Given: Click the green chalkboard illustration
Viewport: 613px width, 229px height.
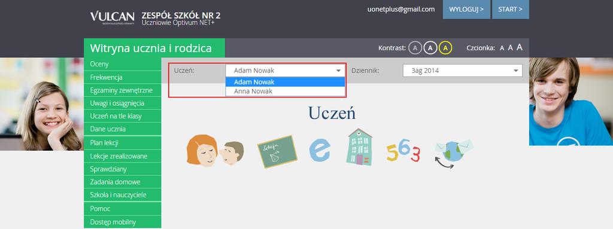Looking at the screenshot, I should pyautogui.click(x=277, y=152).
